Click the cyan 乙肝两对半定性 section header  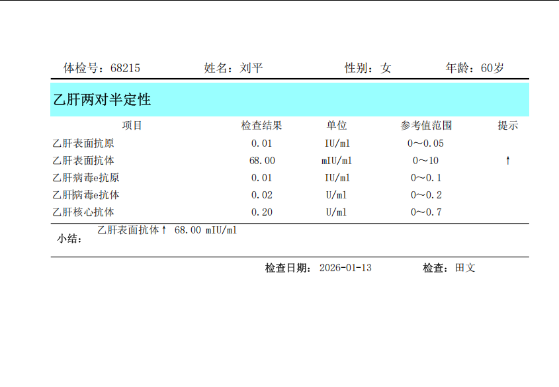(289, 100)
